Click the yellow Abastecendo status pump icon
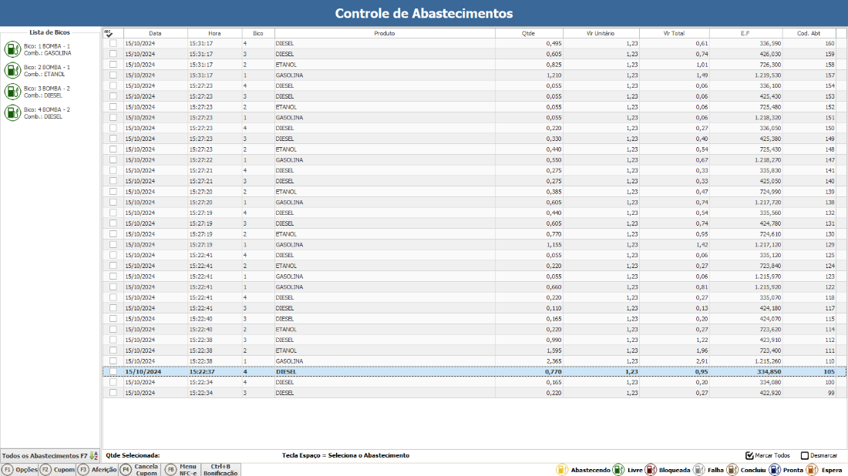The image size is (848, 476). point(562,470)
